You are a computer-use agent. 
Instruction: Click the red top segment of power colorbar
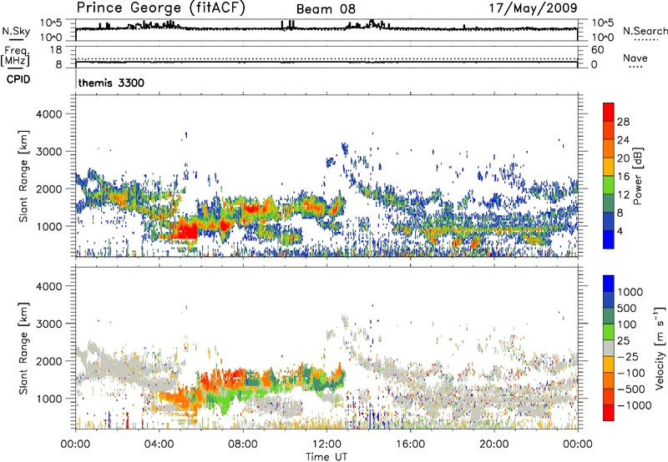pyautogui.click(x=609, y=112)
